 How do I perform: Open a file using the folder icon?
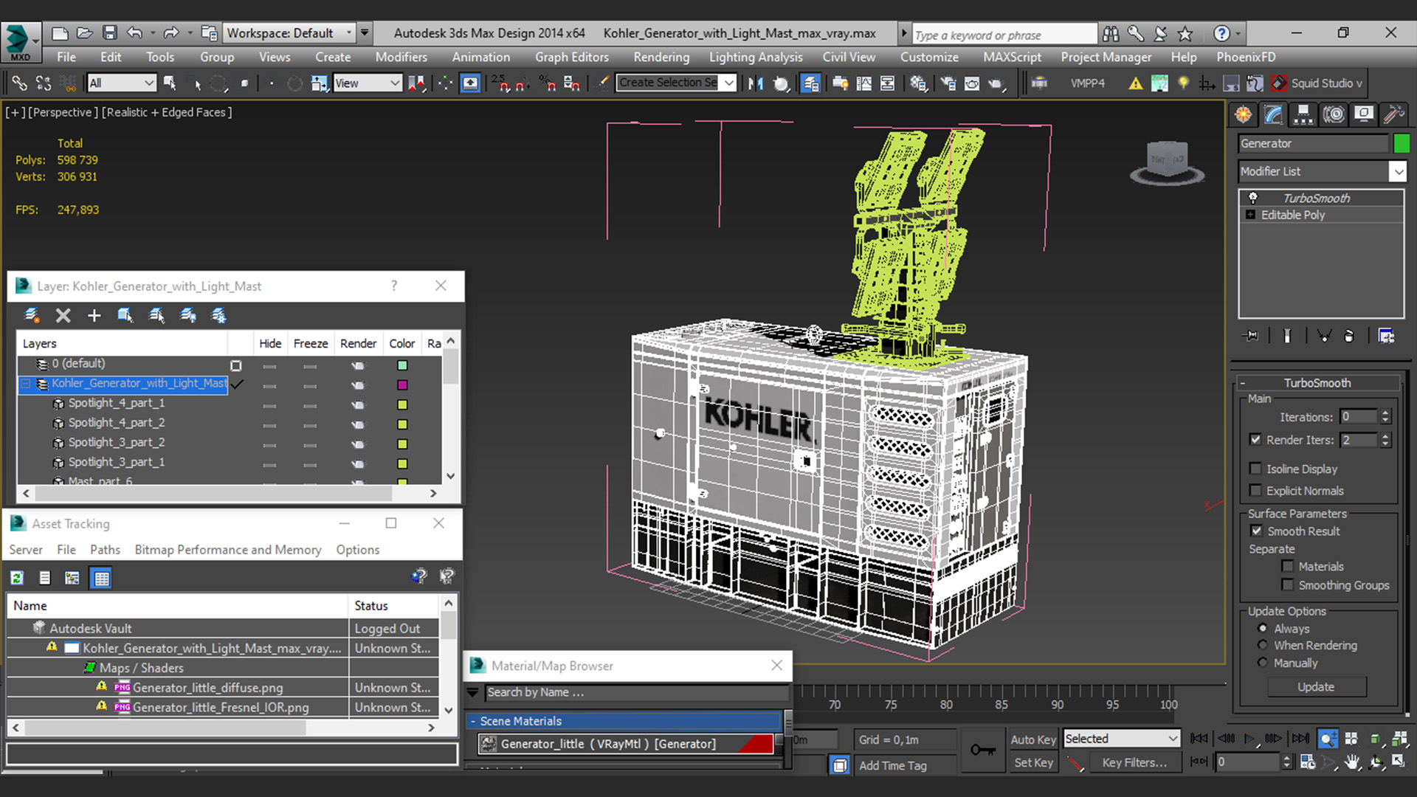coord(84,32)
